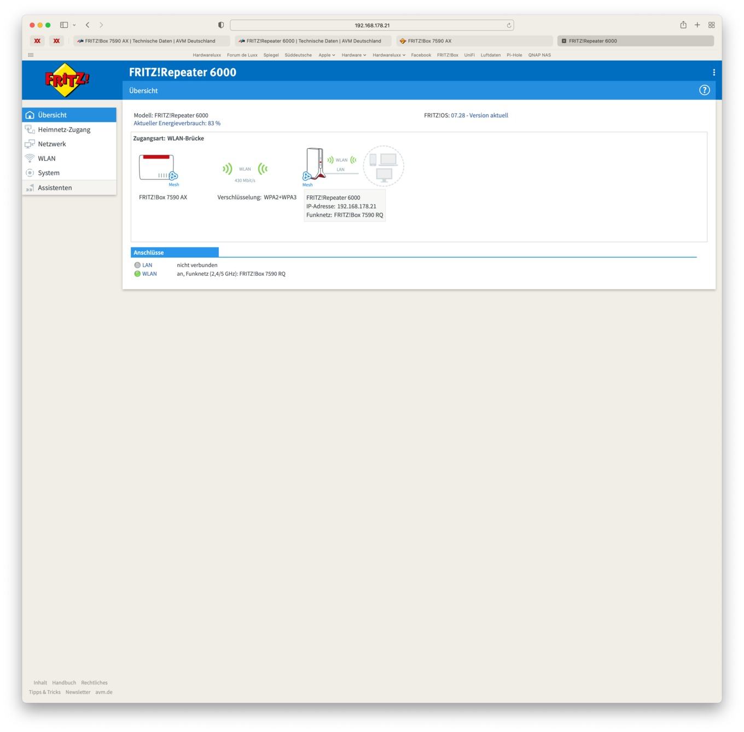Image resolution: width=744 pixels, height=732 pixels.
Task: Click the Newsletter footer link
Action: tap(78, 692)
